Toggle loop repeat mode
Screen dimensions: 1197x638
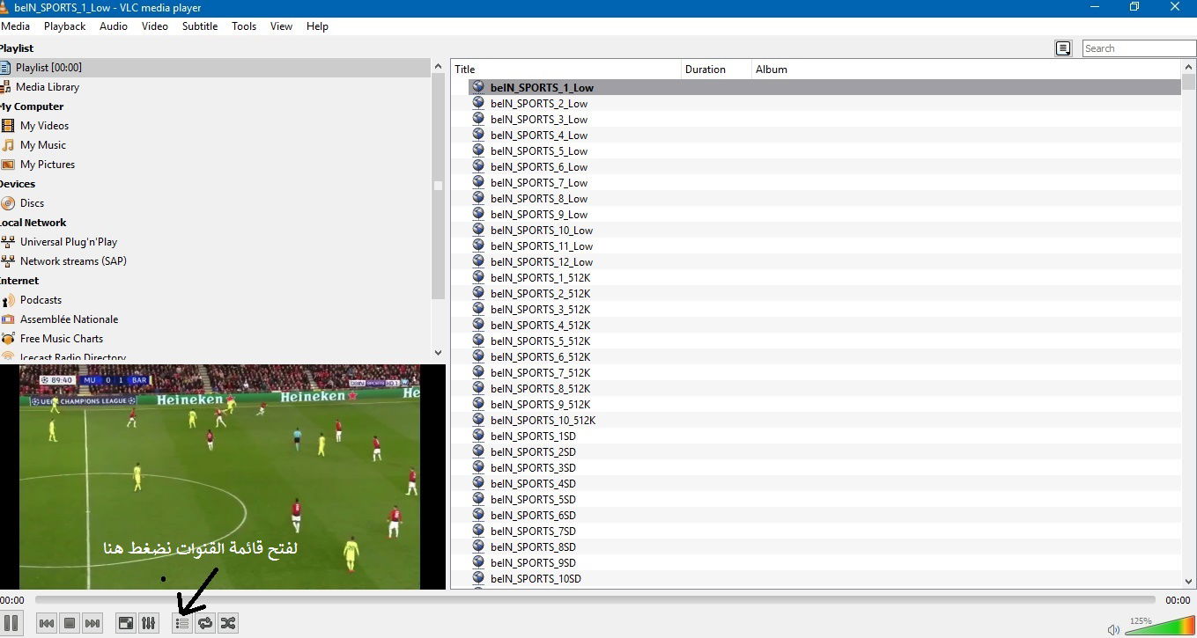205,623
